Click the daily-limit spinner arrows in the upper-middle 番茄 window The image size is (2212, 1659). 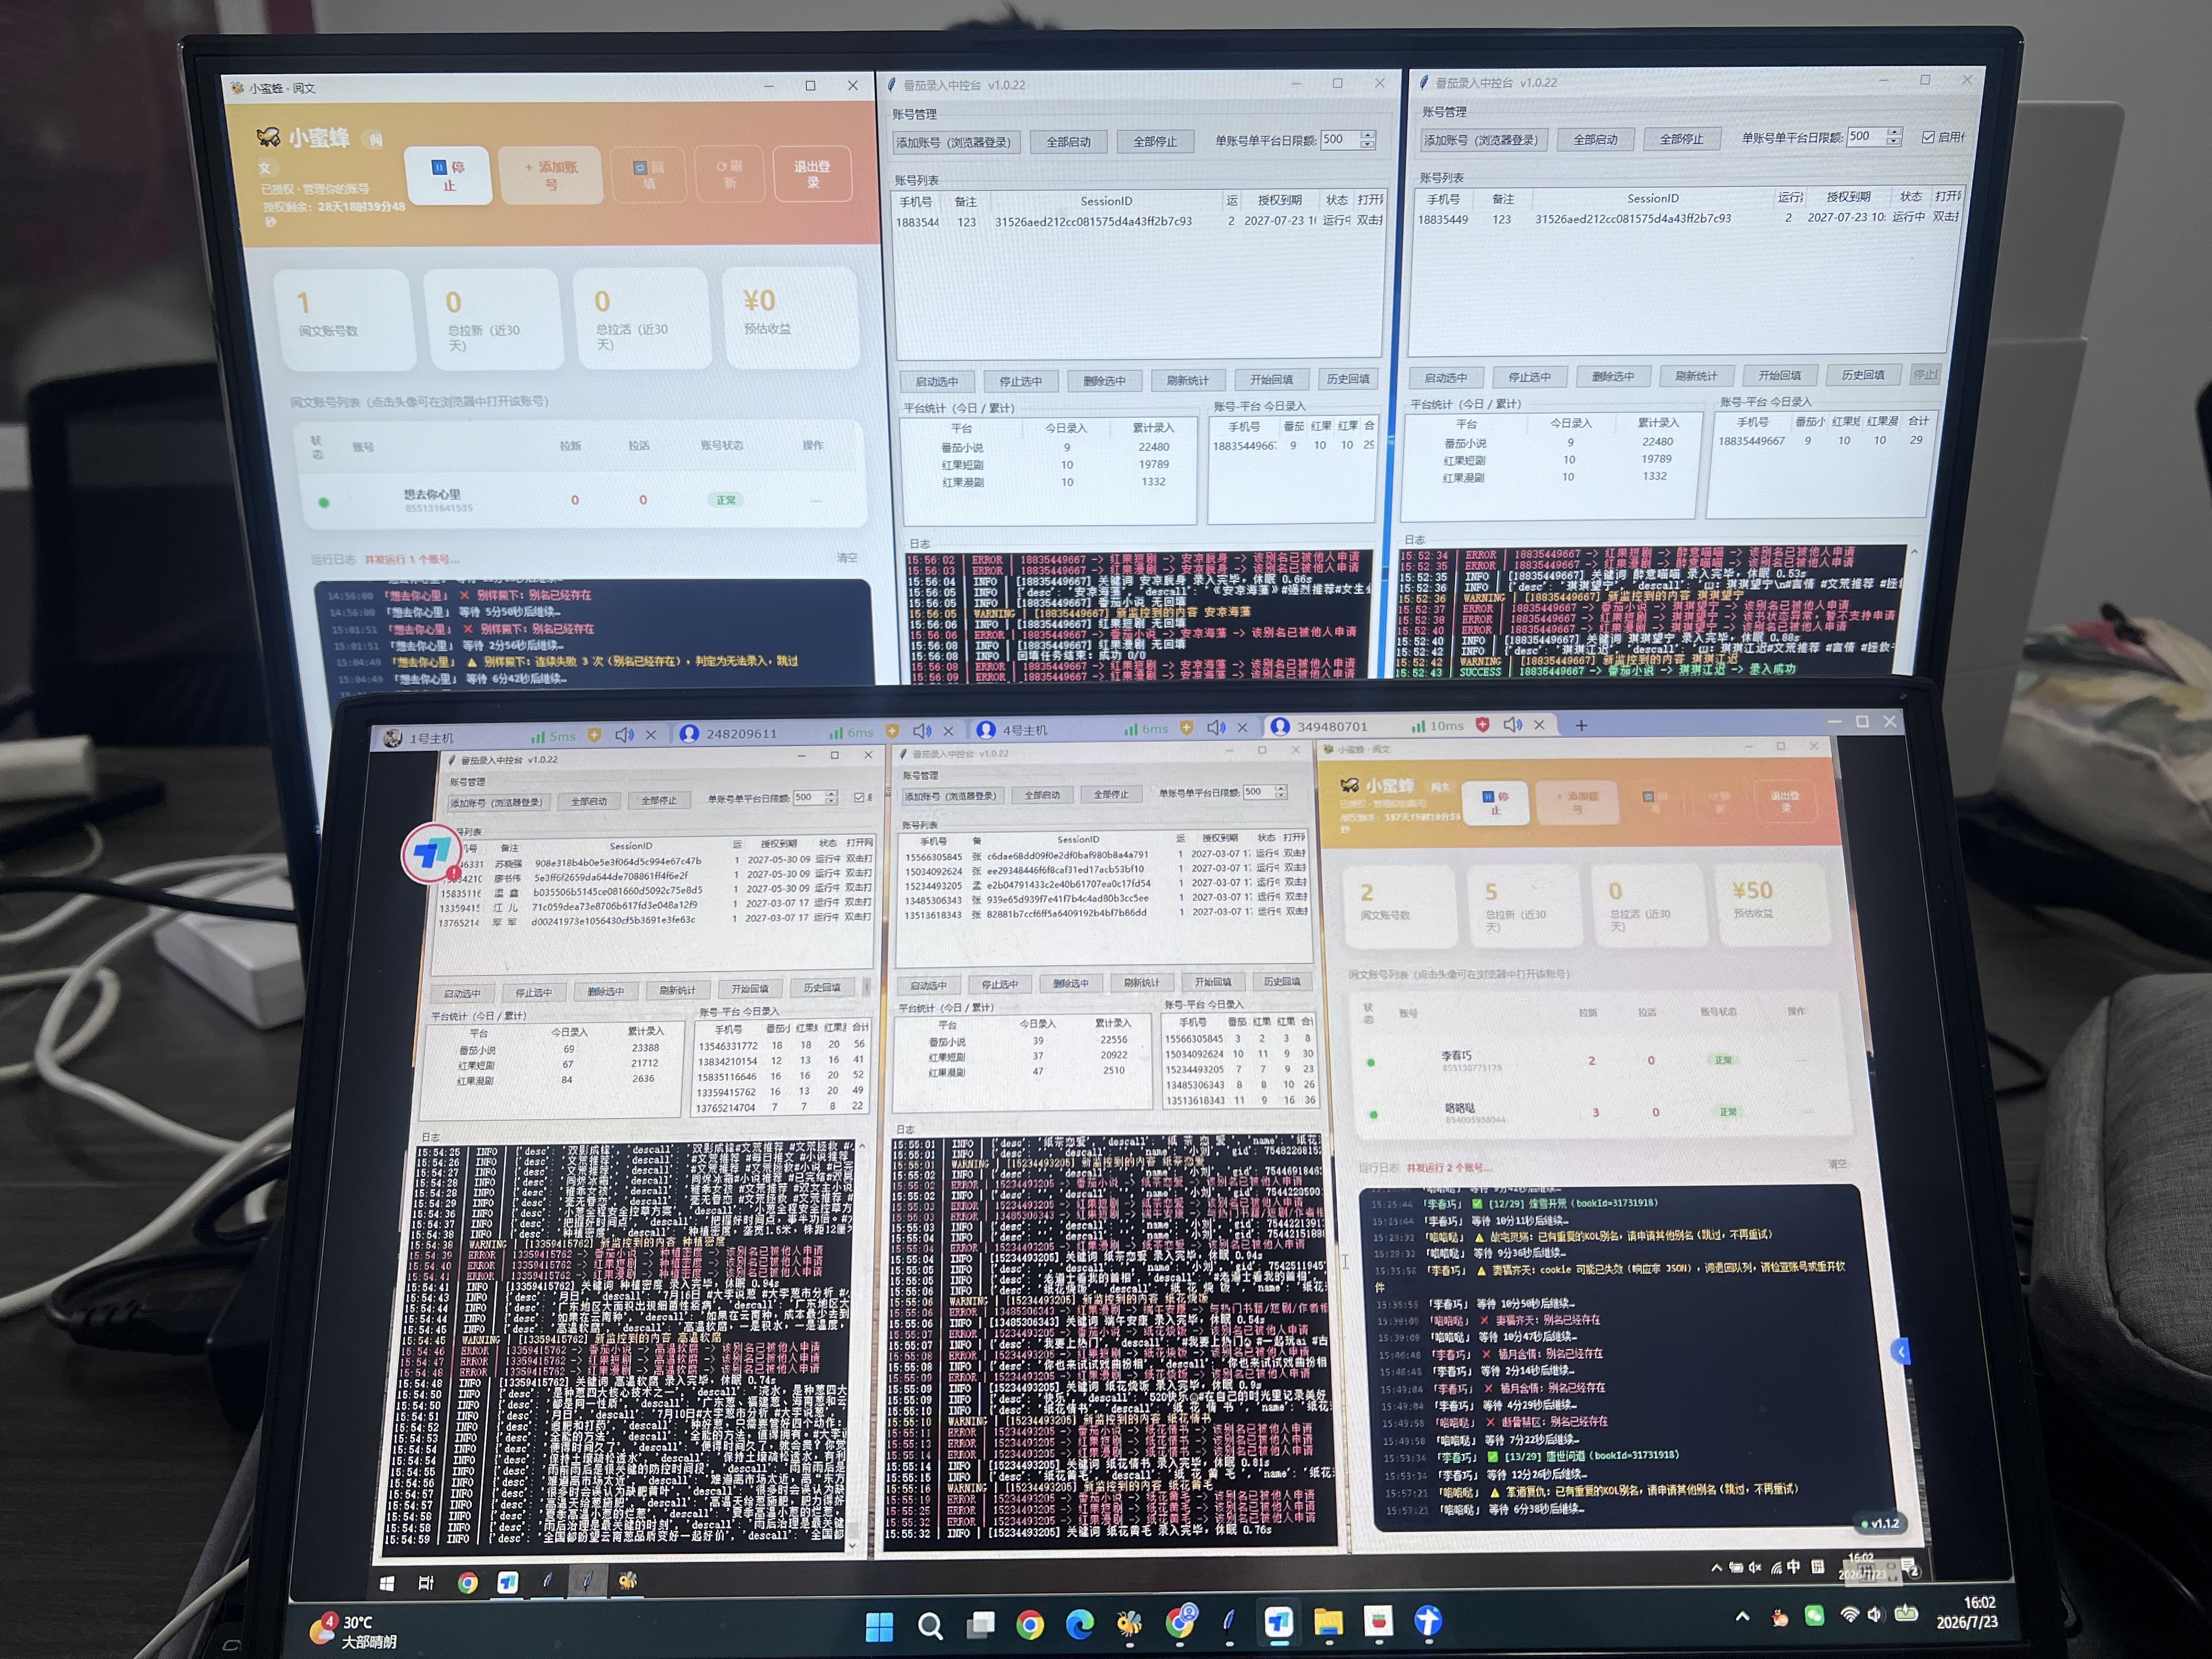1367,140
